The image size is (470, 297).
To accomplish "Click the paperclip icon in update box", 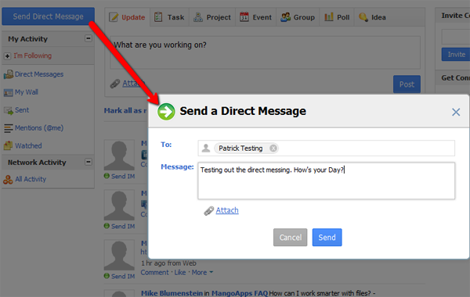I will click(115, 84).
